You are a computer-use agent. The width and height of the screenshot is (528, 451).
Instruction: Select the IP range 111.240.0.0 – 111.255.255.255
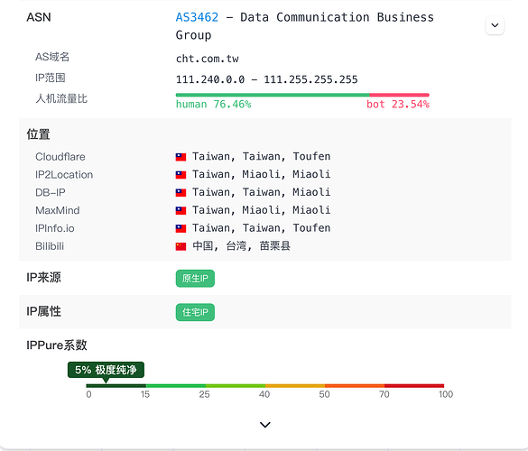point(266,79)
